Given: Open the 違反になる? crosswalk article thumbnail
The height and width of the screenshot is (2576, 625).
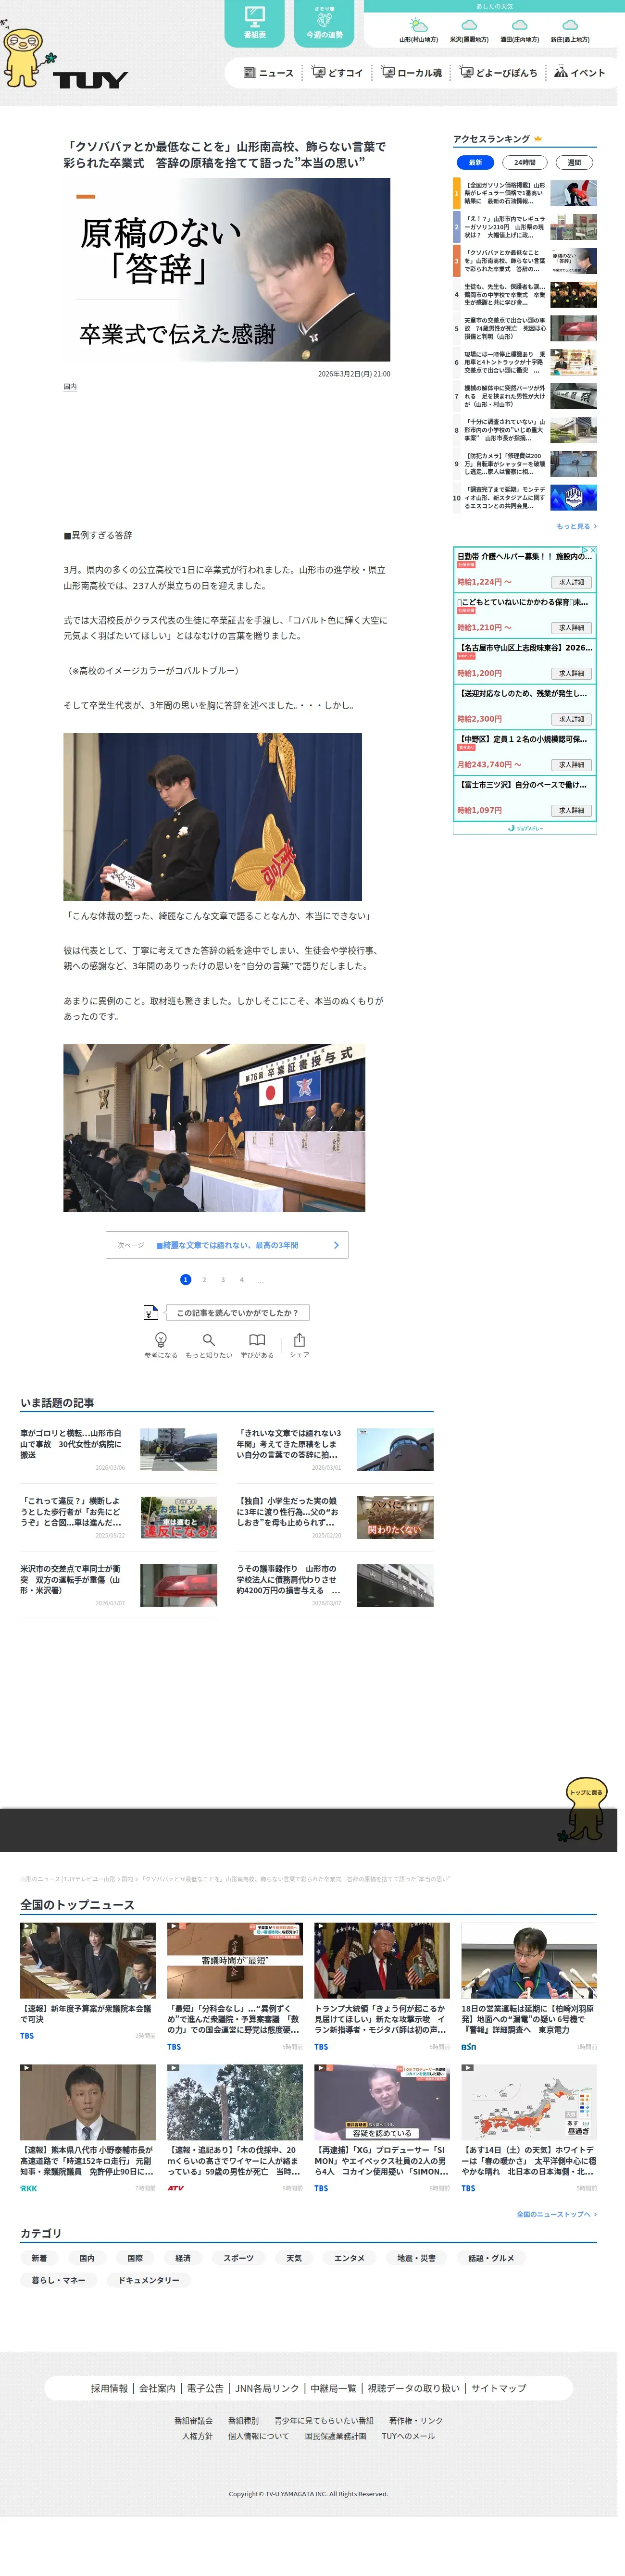Looking at the screenshot, I should pyautogui.click(x=178, y=1517).
